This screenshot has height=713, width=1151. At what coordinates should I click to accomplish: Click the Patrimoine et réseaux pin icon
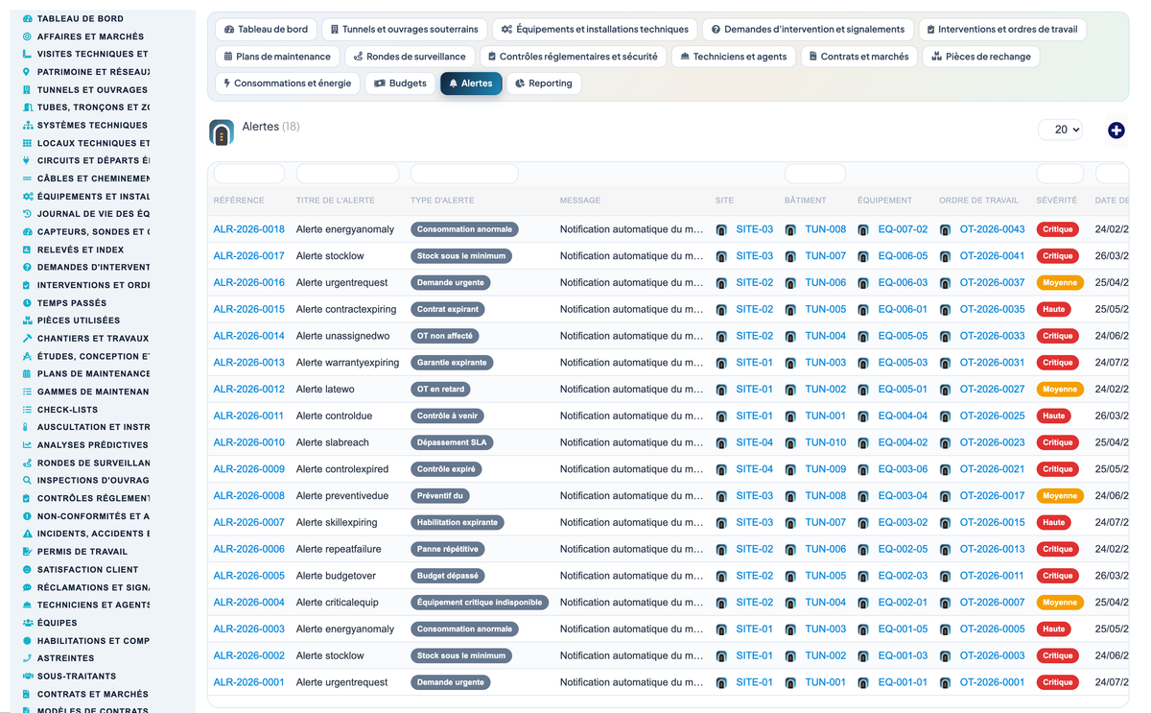(x=27, y=72)
